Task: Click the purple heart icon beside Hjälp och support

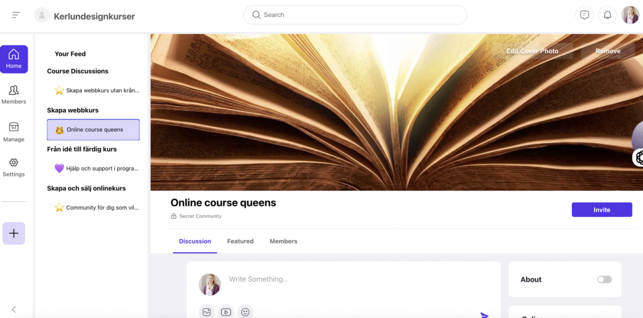Action: [60, 169]
